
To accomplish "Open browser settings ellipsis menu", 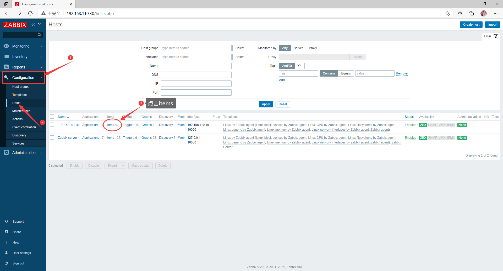I will pyautogui.click(x=496, y=13).
